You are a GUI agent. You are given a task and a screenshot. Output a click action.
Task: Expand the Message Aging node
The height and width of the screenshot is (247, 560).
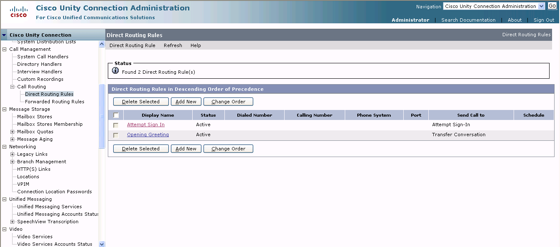(13, 139)
